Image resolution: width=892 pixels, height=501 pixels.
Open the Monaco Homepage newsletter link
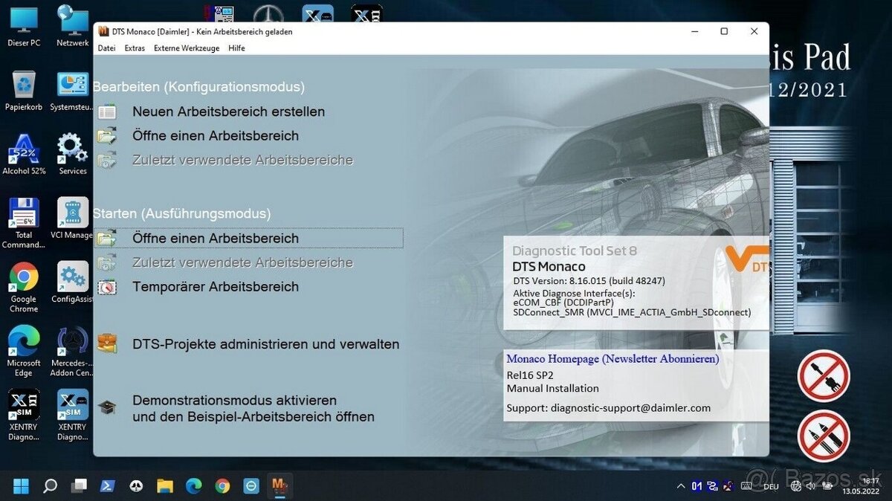pyautogui.click(x=613, y=358)
